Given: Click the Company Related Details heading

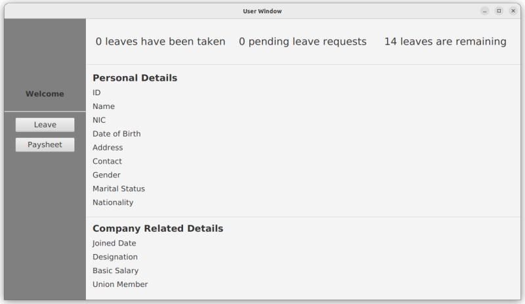Looking at the screenshot, I should (x=157, y=228).
